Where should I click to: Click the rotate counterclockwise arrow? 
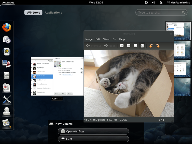click(x=151, y=46)
